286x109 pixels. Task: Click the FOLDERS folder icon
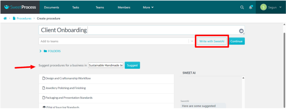pos(45,51)
